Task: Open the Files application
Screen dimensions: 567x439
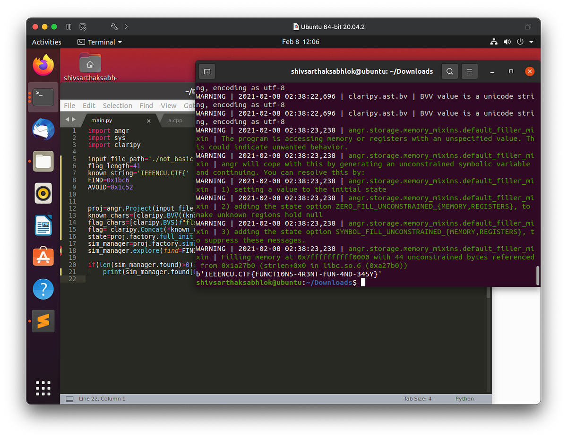Action: click(x=43, y=161)
